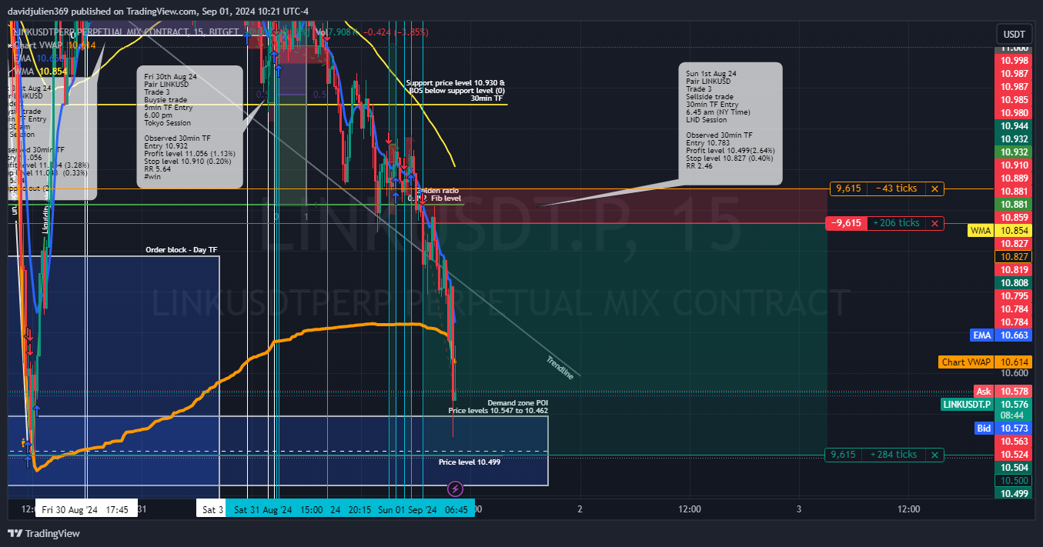Viewport: 1043px width, 547px height.
Task: Click the 10.795 price label
Action: [1013, 296]
